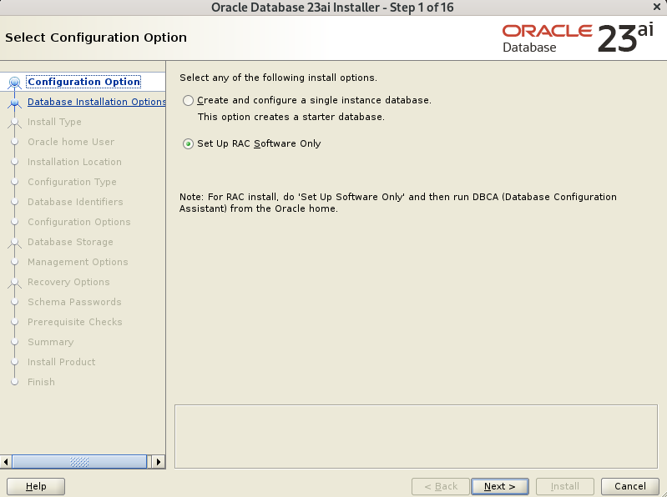
Task: Click the Oracle home User step bullet
Action: 14,142
